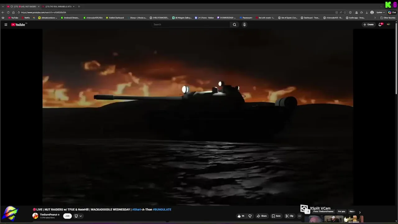Viewport: 398px width, 224px height.
Task: Open Update settings and more menu
Action: tap(381, 12)
